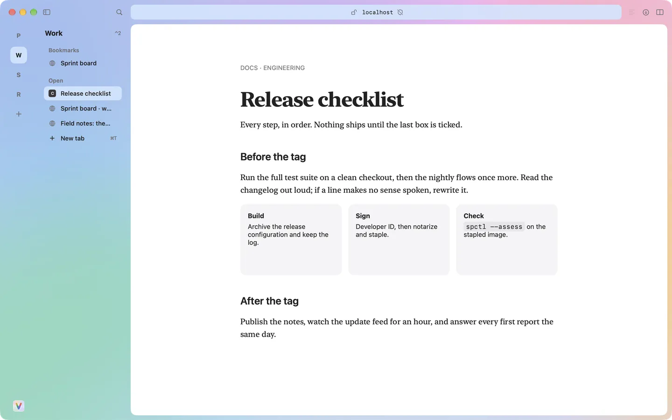Click the After the tag heading
This screenshot has height=420, width=672.
pyautogui.click(x=269, y=301)
